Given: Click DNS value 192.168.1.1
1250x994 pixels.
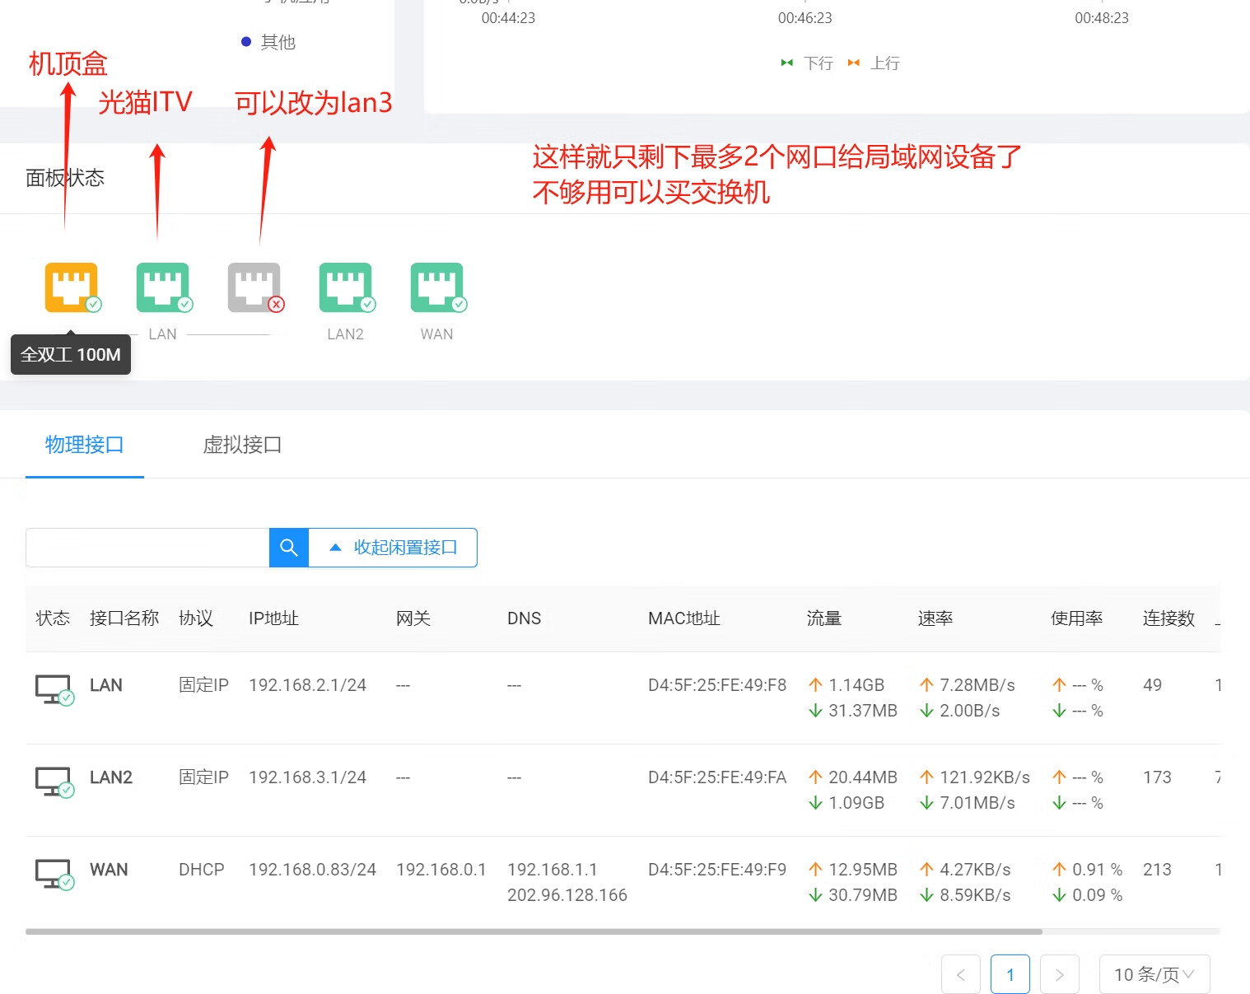Looking at the screenshot, I should pyautogui.click(x=553, y=870).
